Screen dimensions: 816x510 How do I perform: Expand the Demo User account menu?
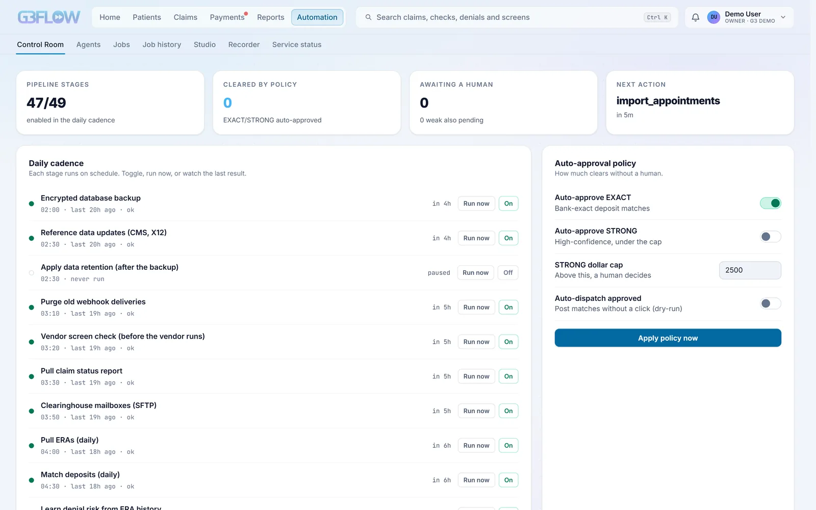pyautogui.click(x=783, y=17)
